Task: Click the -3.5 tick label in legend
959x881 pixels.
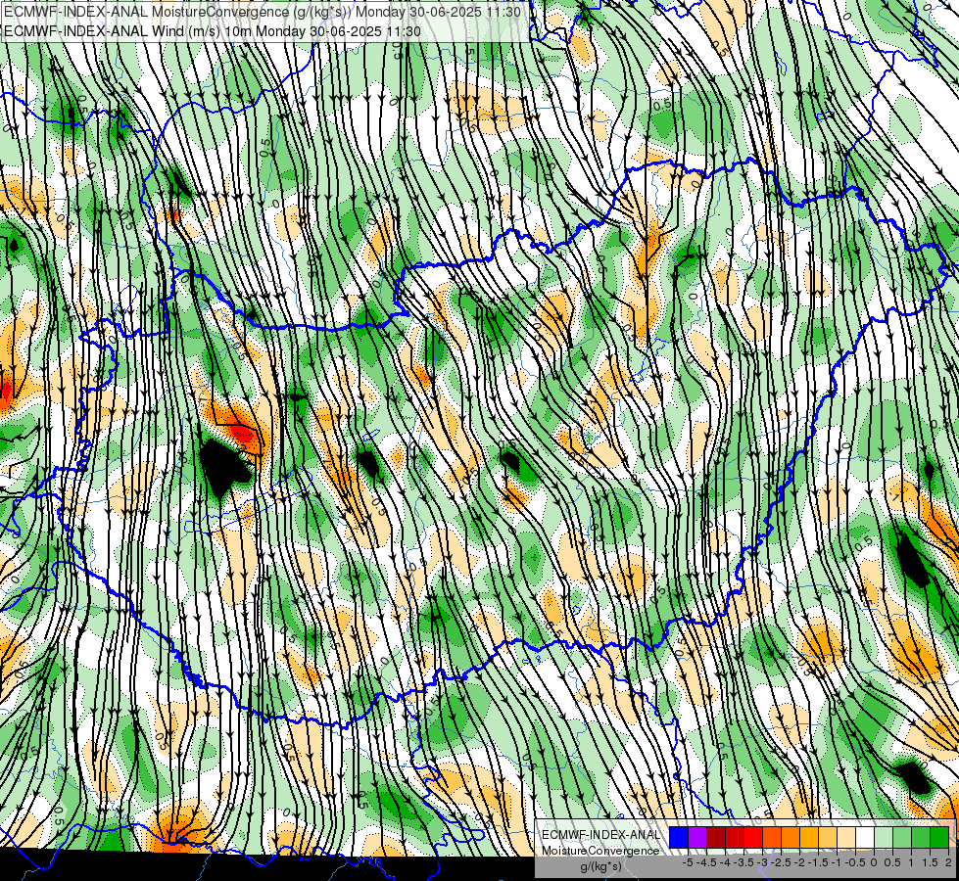Action: pos(743,862)
